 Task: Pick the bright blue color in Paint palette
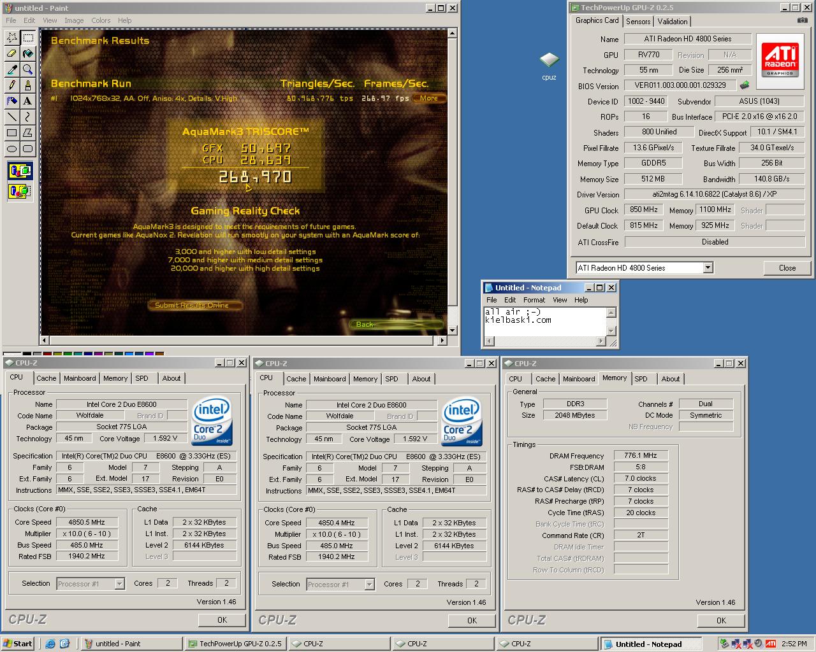tap(129, 354)
